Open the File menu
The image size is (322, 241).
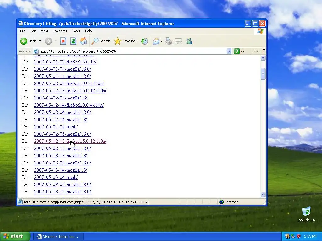23,31
